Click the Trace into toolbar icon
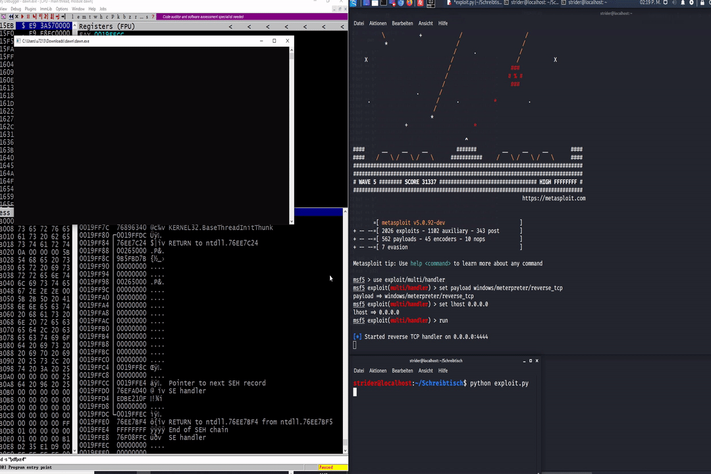The height and width of the screenshot is (474, 711). pyautogui.click(x=46, y=16)
